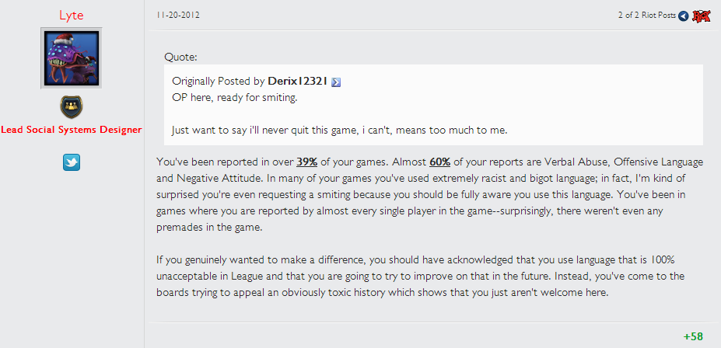Click the green +58 vote score
The image size is (721, 348).
point(693,336)
